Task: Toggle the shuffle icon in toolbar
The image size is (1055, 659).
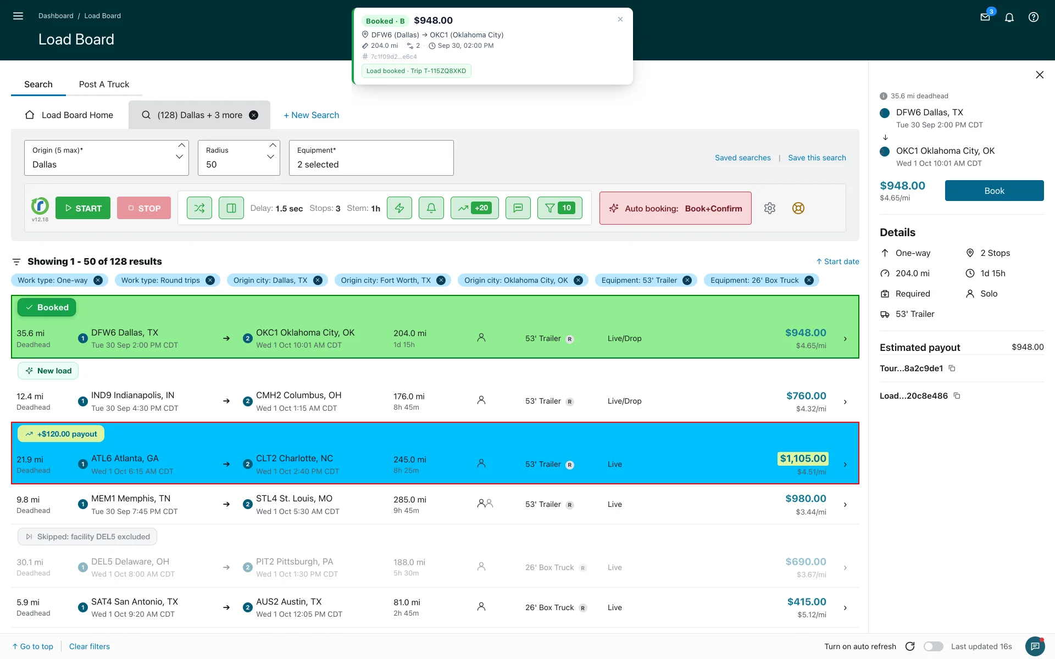Action: (x=199, y=208)
